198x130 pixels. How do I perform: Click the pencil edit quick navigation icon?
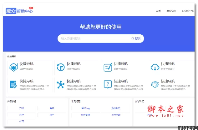[x=107, y=67]
